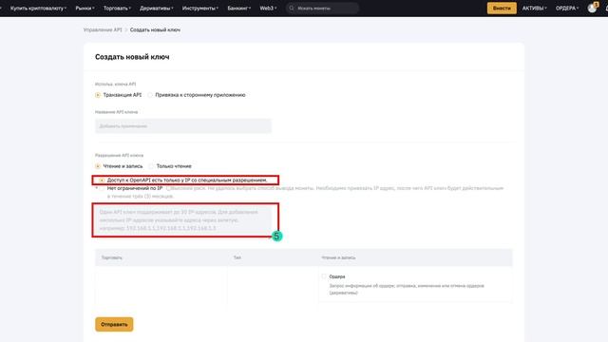Focus the IP addresses text area

coord(183,219)
